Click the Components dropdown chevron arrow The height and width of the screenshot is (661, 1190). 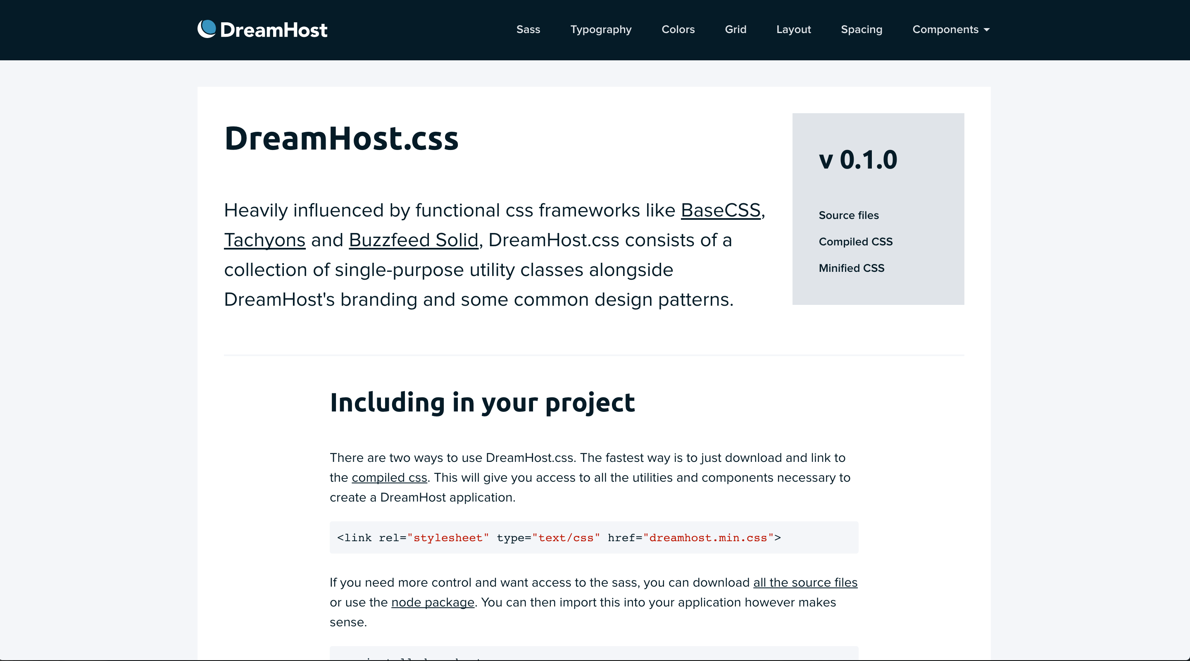pyautogui.click(x=986, y=31)
